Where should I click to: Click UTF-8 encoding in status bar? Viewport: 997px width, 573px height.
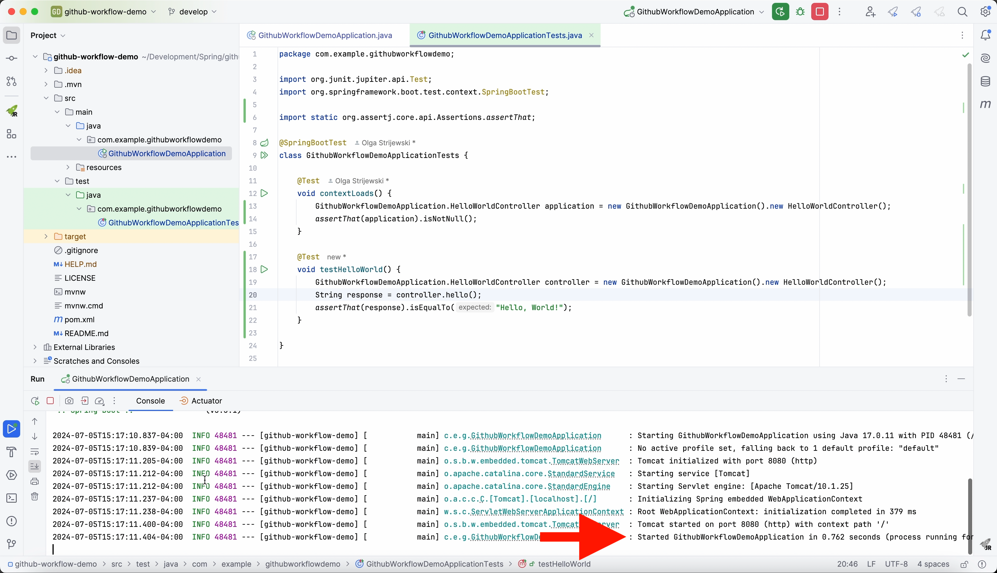pos(896,564)
